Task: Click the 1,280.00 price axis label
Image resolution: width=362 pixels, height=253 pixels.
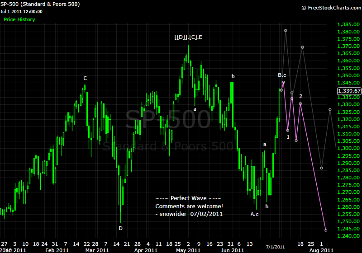Action: pyautogui.click(x=348, y=178)
